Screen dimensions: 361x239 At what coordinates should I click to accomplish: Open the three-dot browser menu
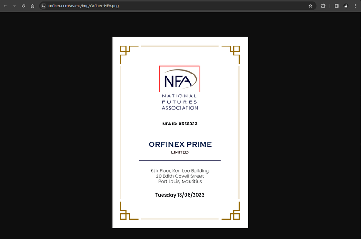pos(355,6)
